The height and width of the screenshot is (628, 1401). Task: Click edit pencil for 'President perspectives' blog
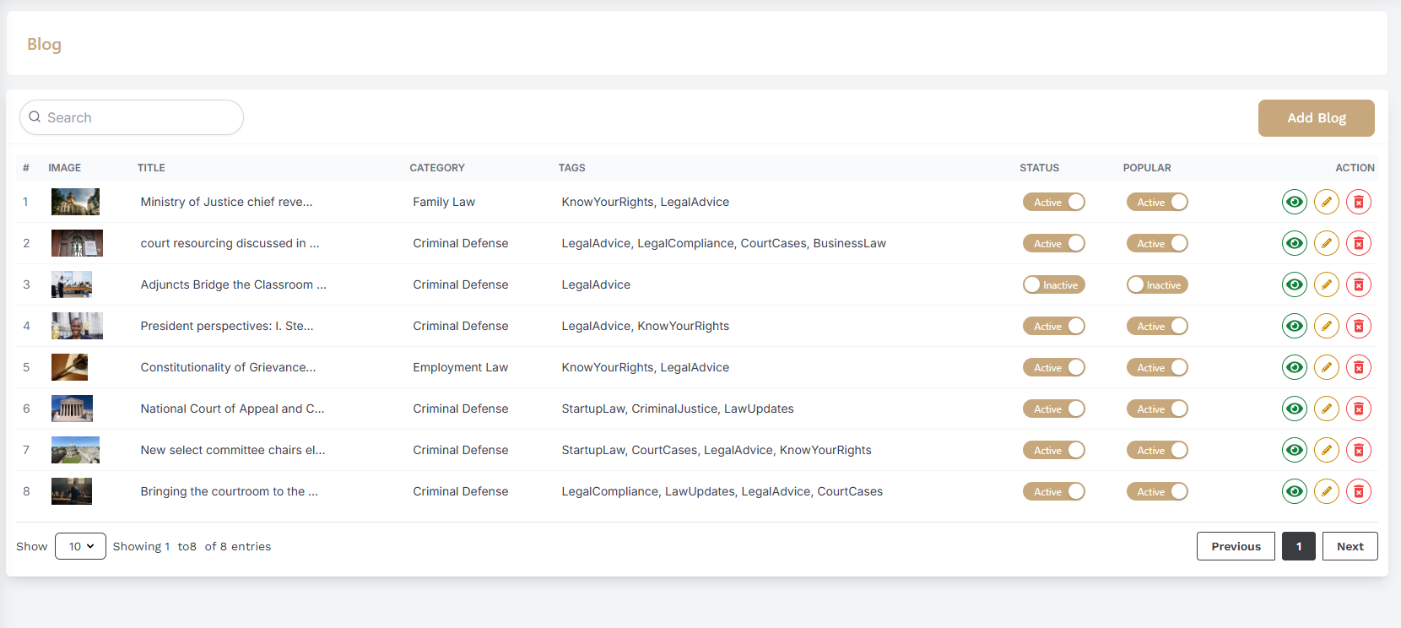(x=1326, y=326)
